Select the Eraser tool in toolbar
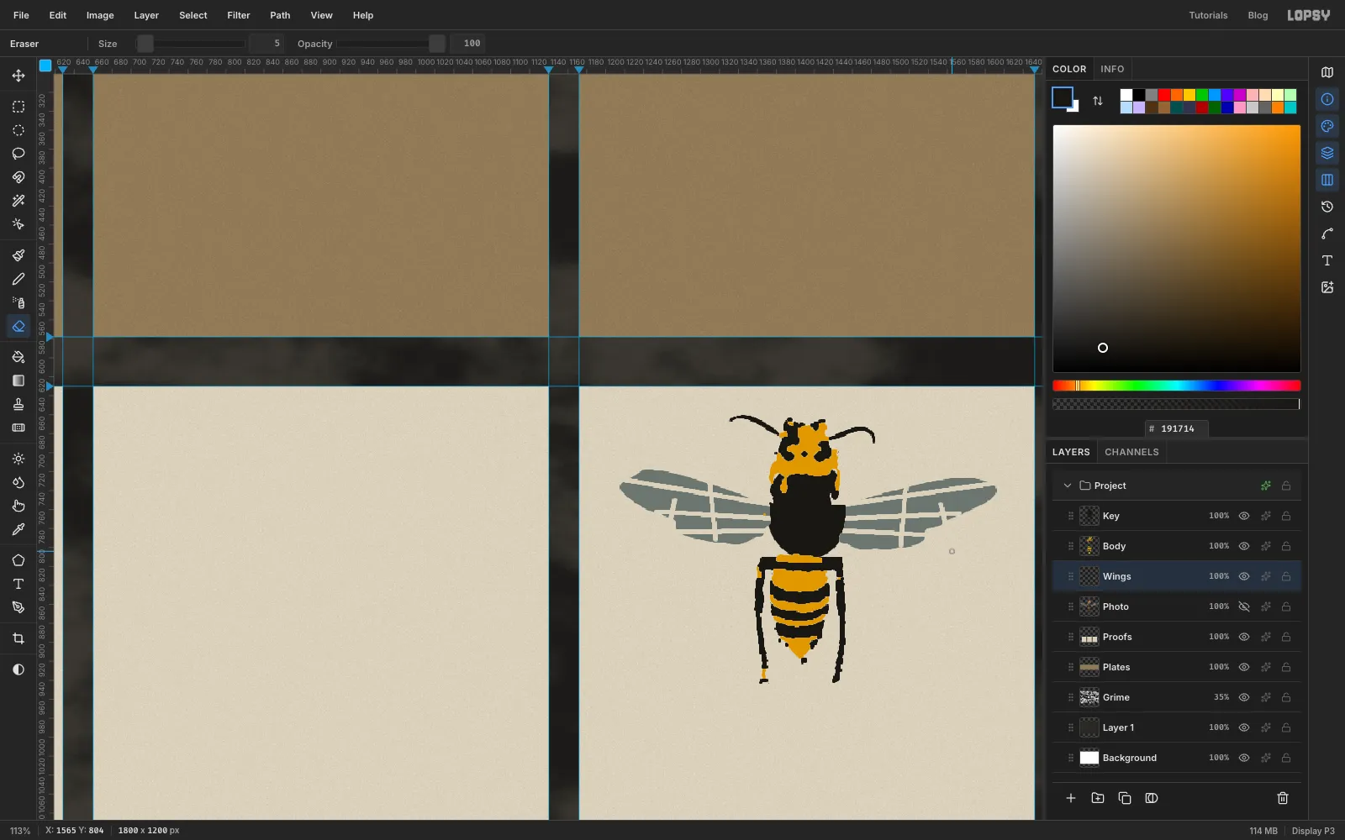The image size is (1345, 840). point(18,326)
